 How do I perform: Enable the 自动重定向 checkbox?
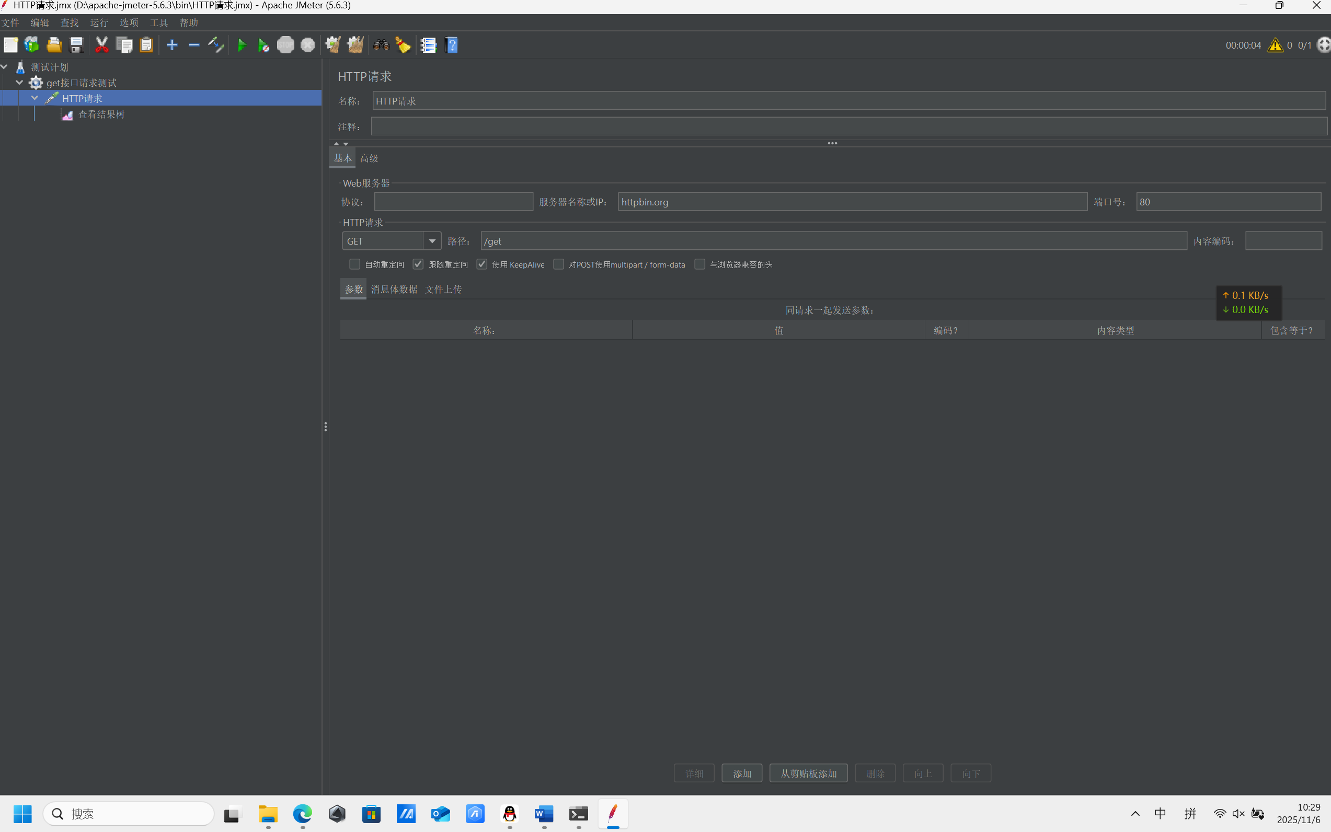(355, 264)
